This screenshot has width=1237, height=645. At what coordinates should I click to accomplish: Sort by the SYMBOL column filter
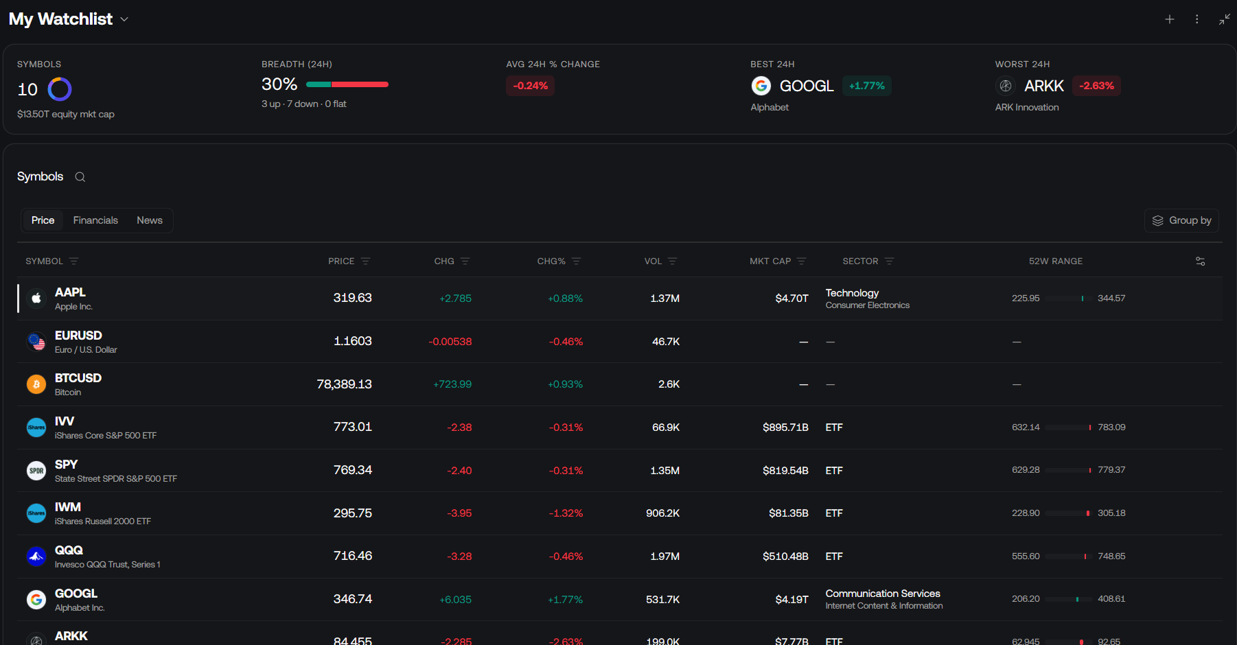click(x=74, y=261)
